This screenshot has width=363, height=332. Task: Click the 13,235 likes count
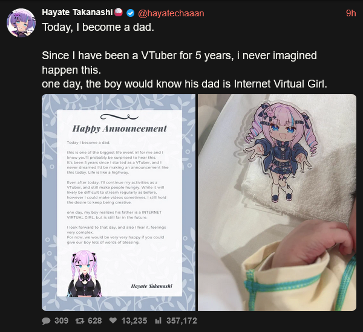tap(134, 321)
